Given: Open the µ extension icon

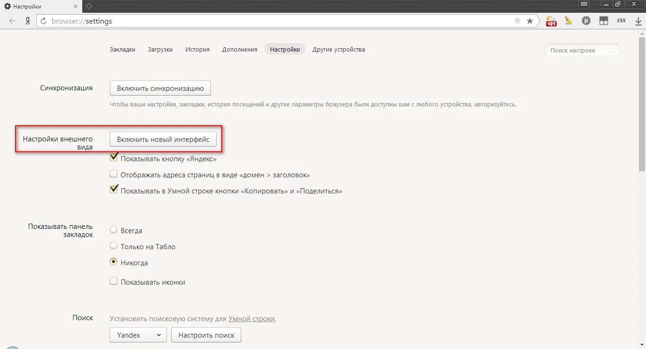Looking at the screenshot, I should click(x=586, y=21).
